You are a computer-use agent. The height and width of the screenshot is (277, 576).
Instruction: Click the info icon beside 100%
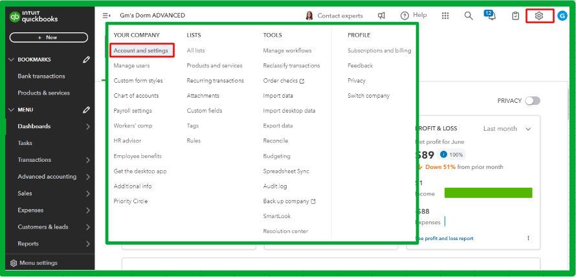tap(443, 155)
